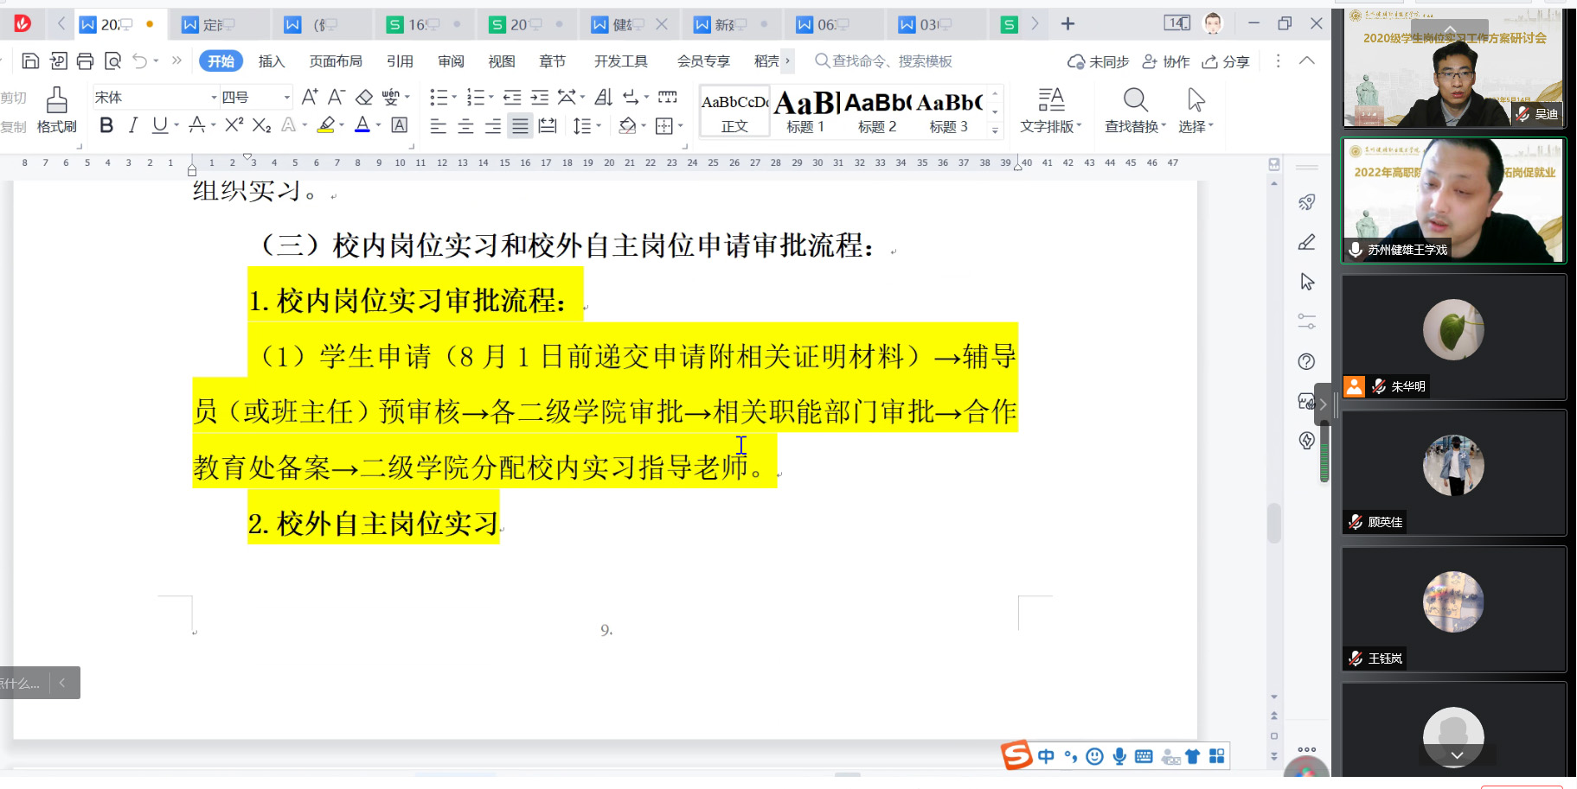Click the 协作 collaborate button
This screenshot has width=1577, height=789.
pos(1166,61)
